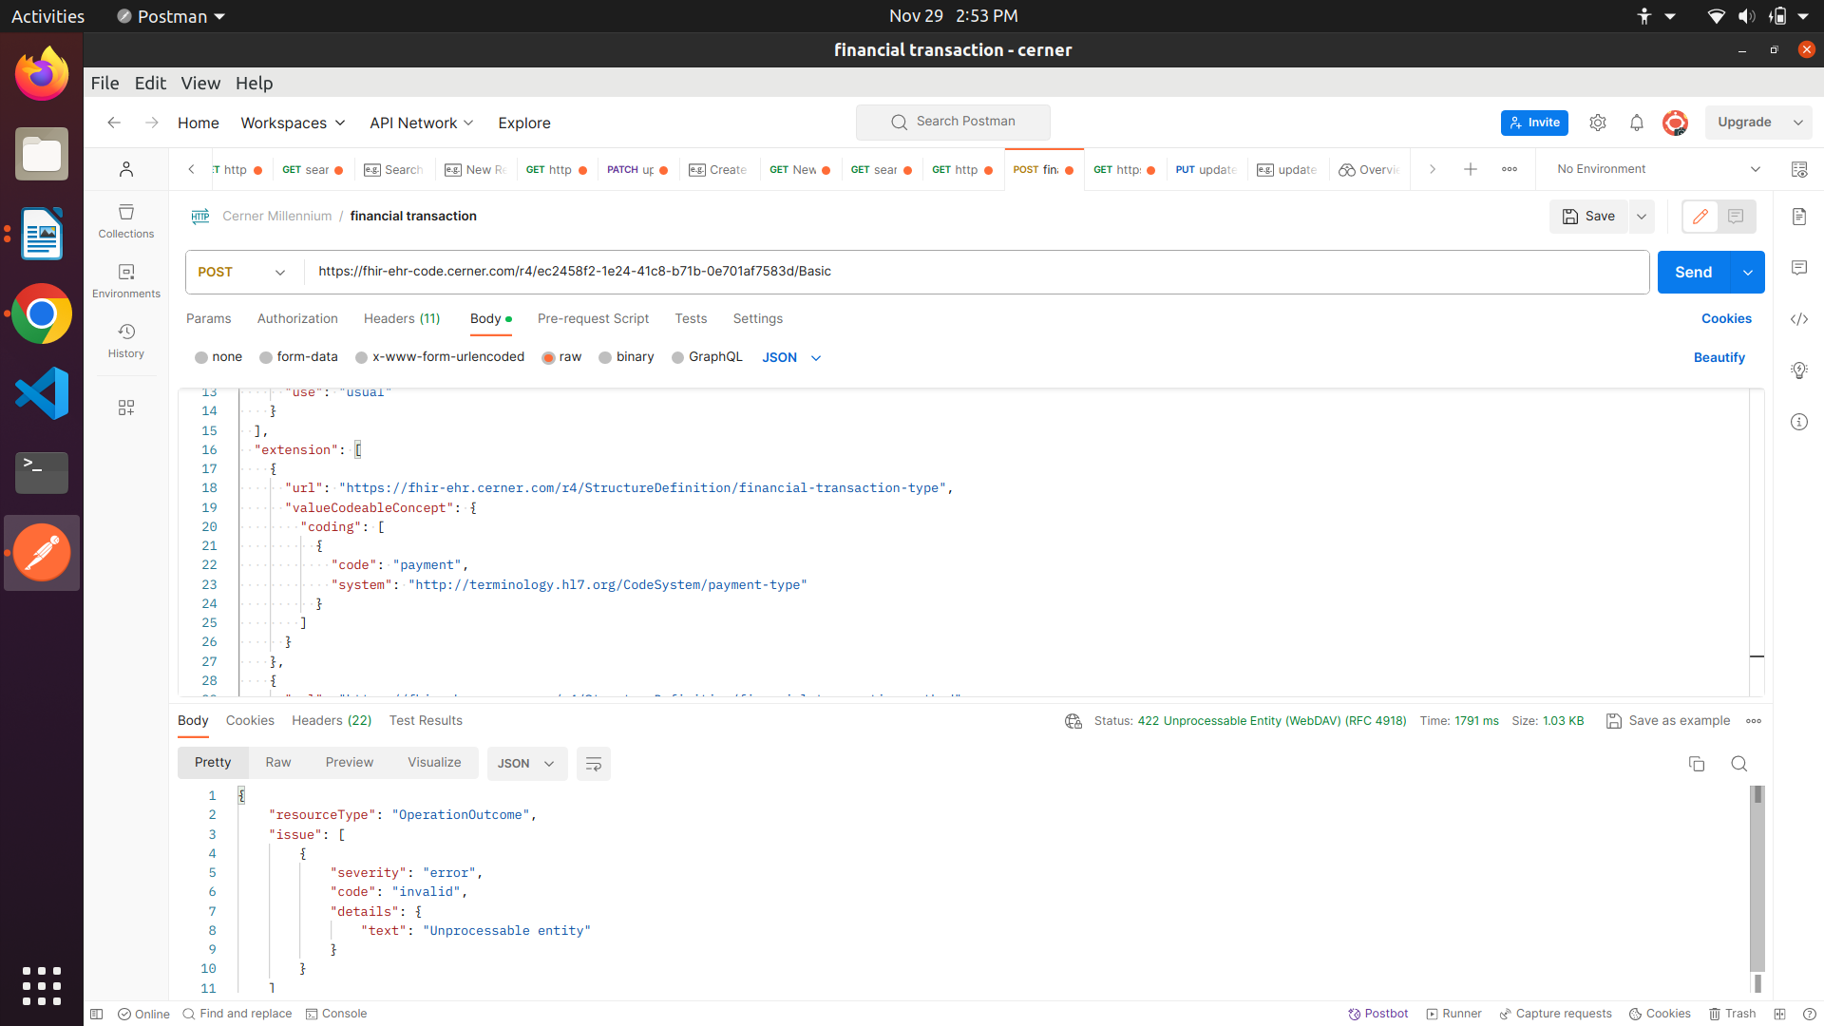Open the POST method dropdown

(x=242, y=272)
